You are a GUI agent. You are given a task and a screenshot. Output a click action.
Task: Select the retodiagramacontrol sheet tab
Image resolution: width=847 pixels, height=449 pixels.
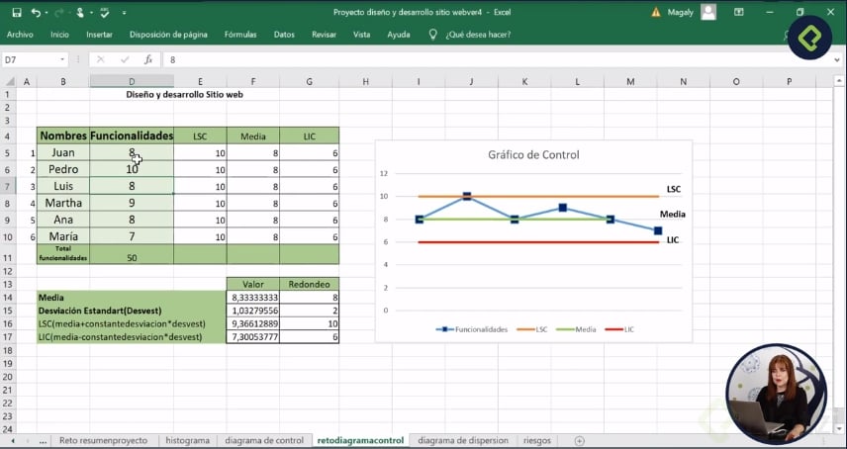coord(360,440)
